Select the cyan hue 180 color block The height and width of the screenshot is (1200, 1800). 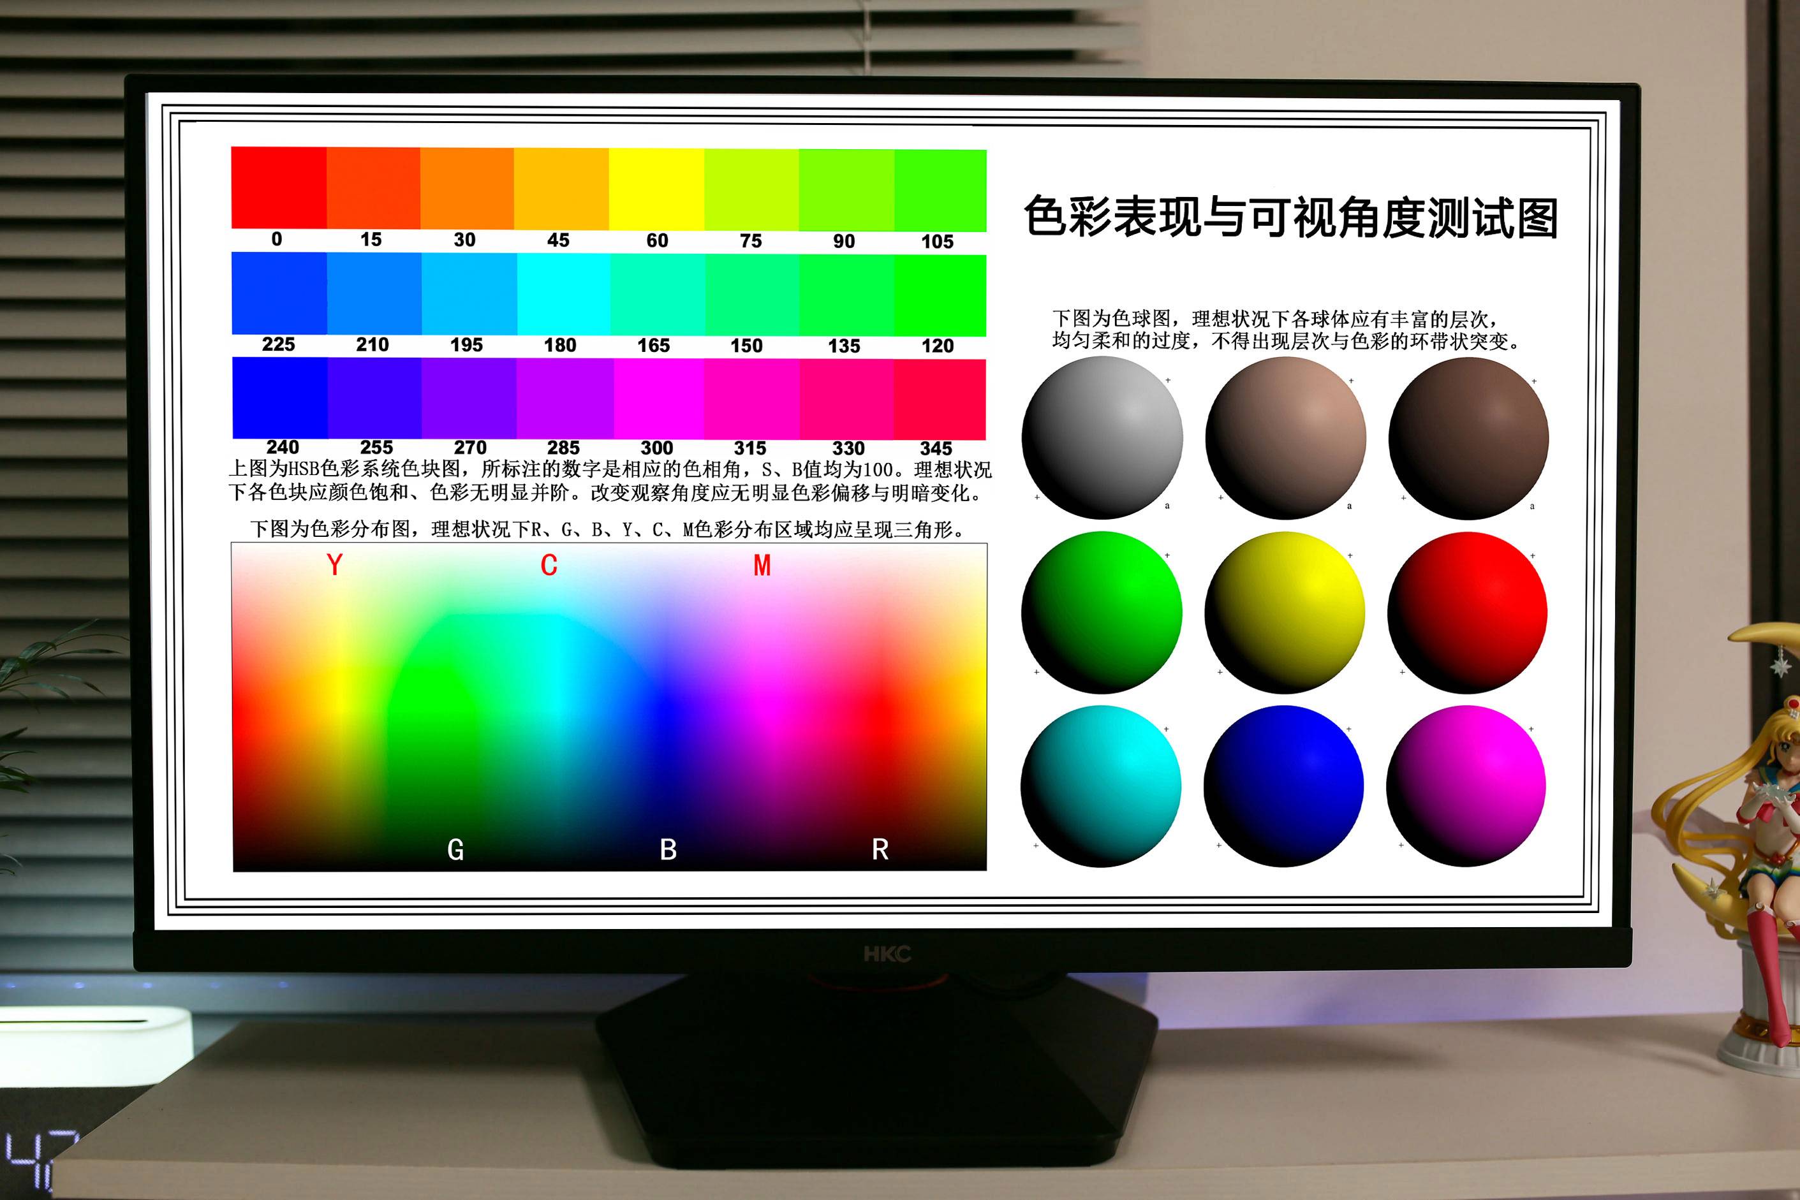tap(563, 294)
